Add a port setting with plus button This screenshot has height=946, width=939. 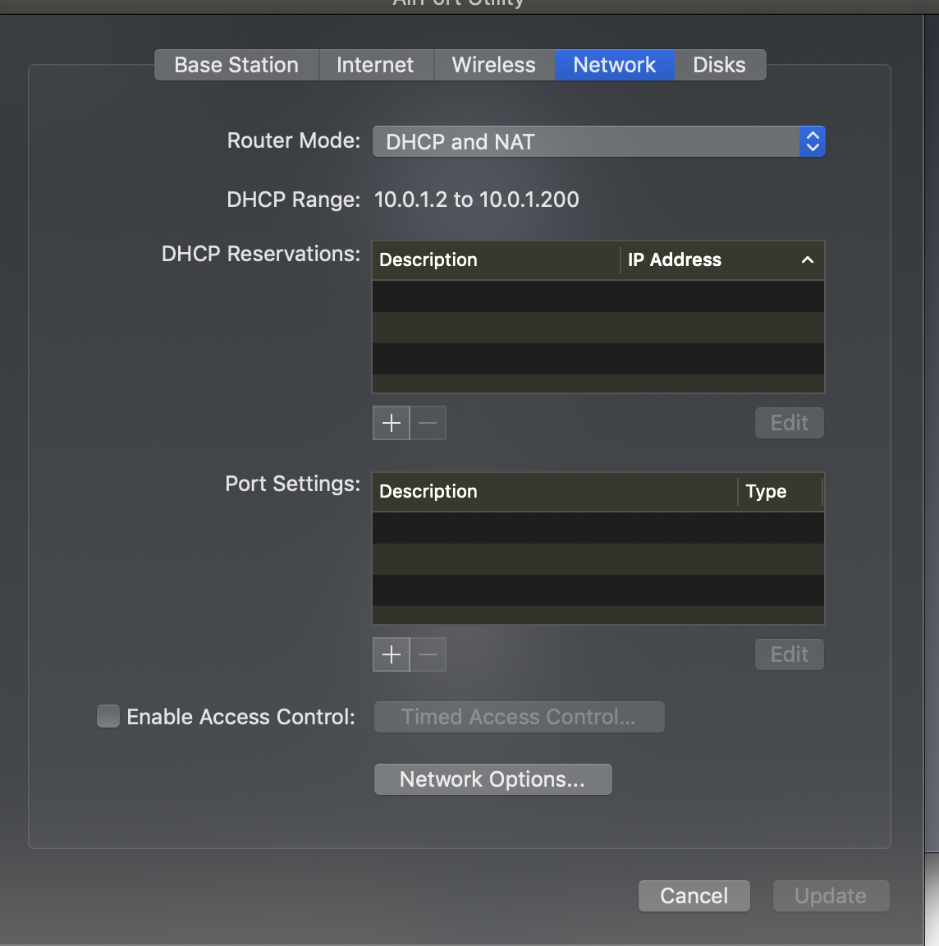point(392,654)
